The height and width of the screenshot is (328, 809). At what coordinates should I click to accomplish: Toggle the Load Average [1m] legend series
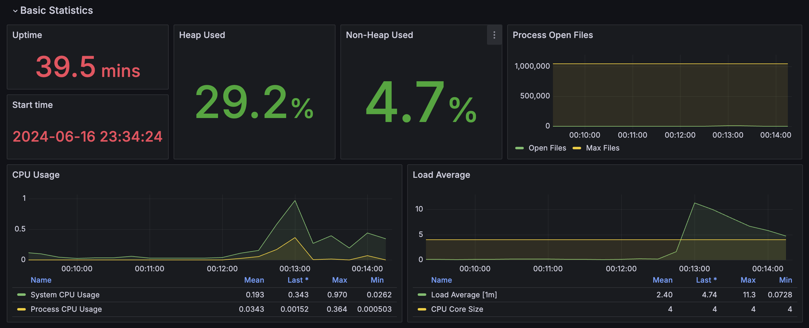[464, 295]
